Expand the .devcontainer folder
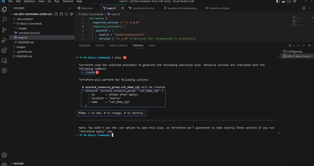314x166 pixels. (x=14, y=19)
